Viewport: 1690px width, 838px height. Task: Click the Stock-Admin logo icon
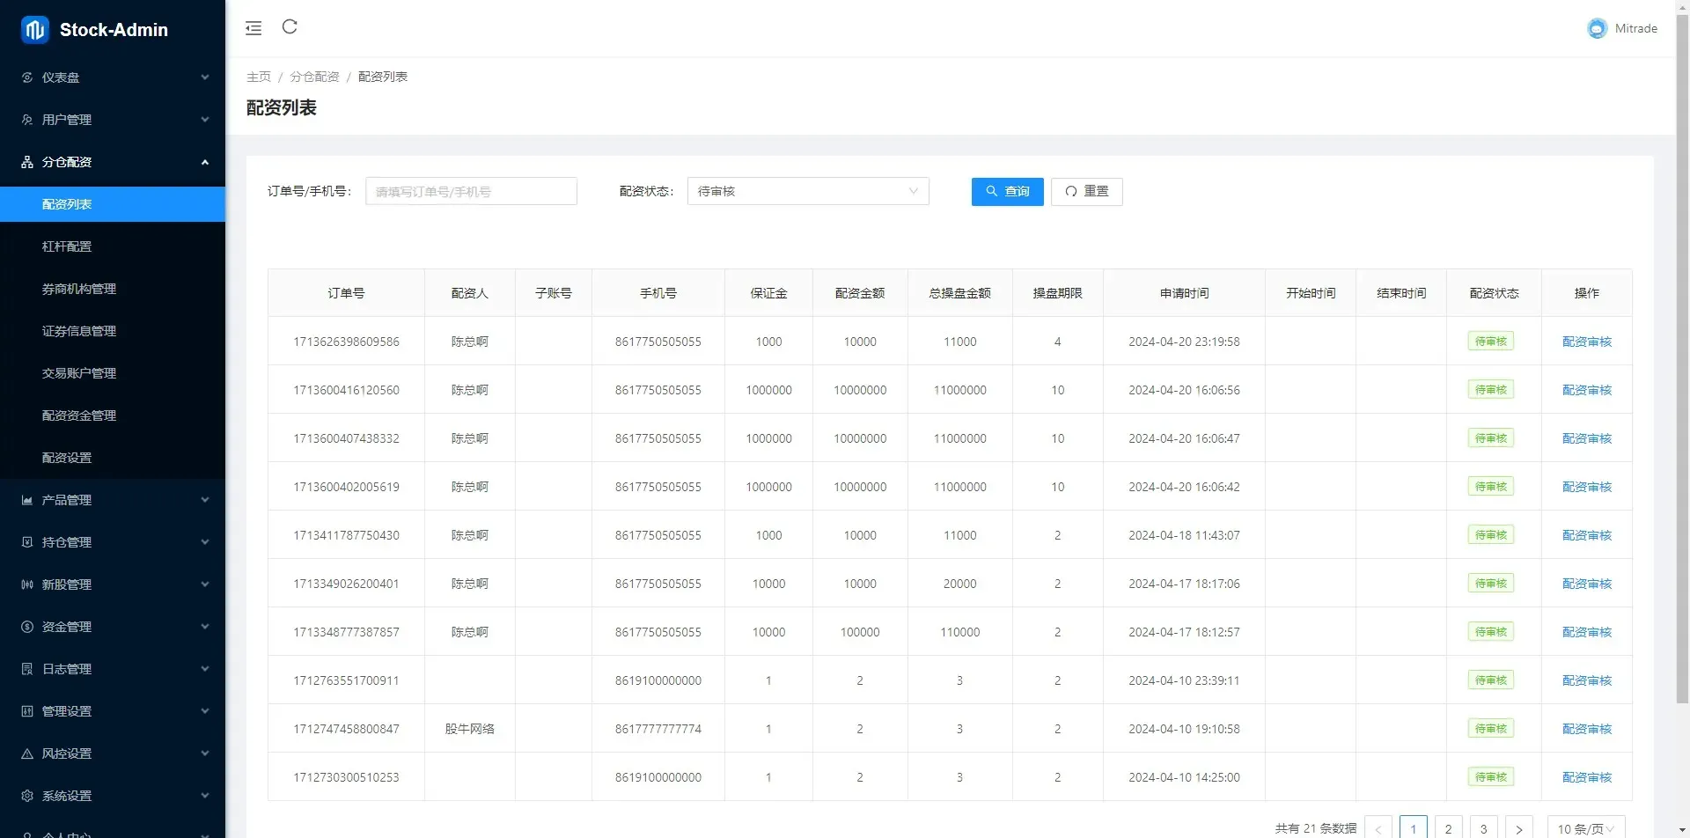tap(34, 30)
